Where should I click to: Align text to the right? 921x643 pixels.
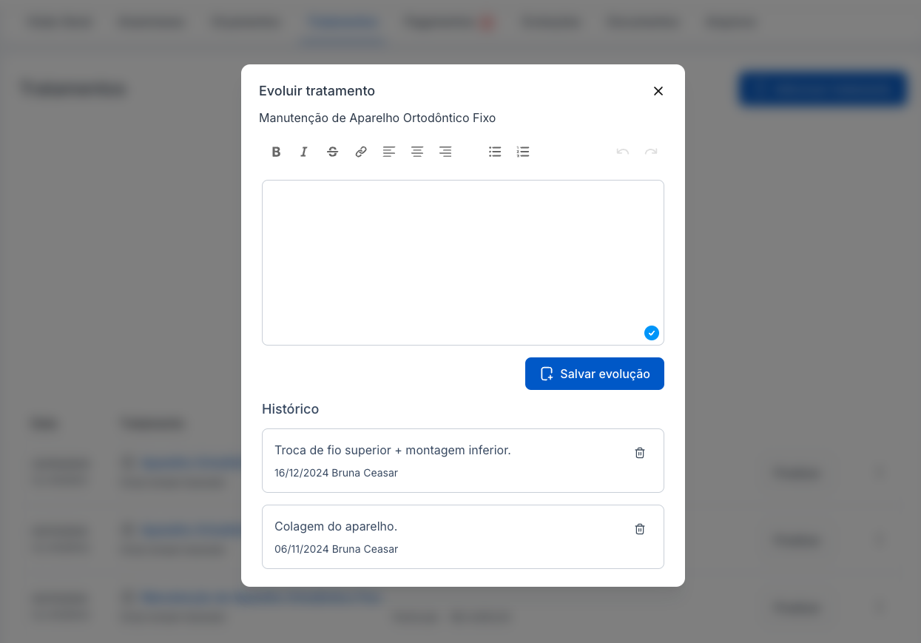tap(445, 152)
